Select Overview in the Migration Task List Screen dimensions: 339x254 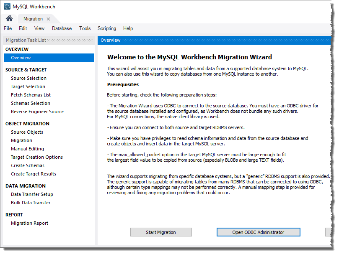pos(21,58)
